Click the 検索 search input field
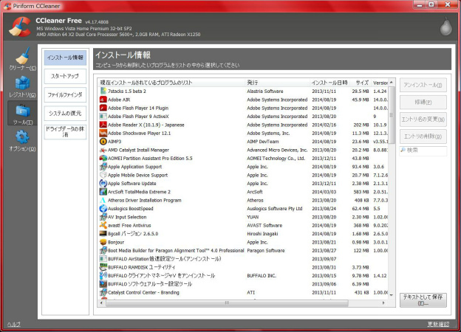 pos(423,151)
